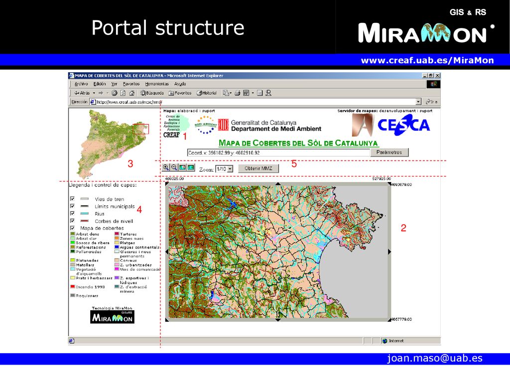Pan map north with top arrow
This screenshot has height=383, width=510.
point(278,184)
